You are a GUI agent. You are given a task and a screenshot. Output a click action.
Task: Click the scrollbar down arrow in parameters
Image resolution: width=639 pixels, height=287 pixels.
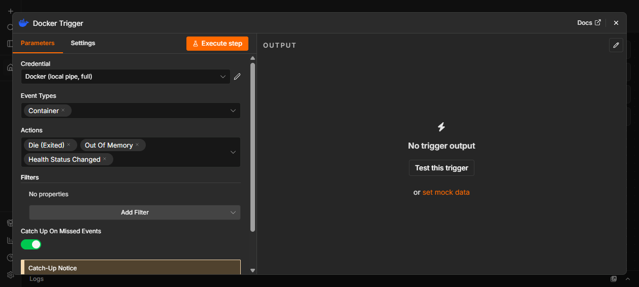click(x=252, y=270)
